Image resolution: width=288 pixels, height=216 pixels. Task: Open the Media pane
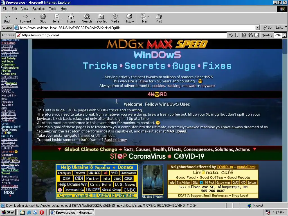pos(115,19)
